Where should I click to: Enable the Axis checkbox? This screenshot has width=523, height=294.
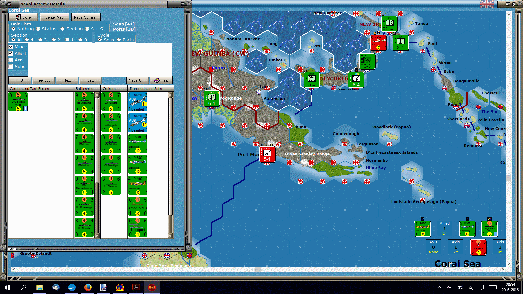11,60
